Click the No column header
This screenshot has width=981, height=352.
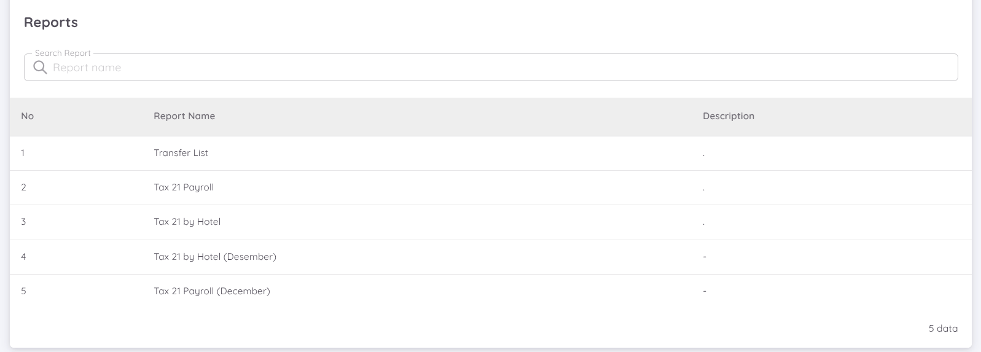click(28, 116)
